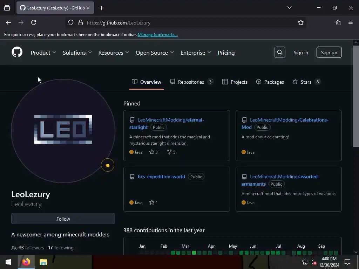Click the Sign in link
Screen dimensions: 359x269
pos(300,53)
